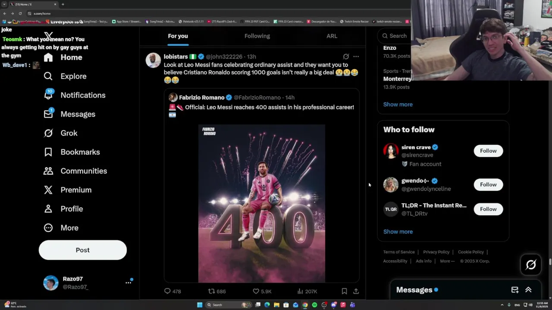This screenshot has height=310, width=552.
Task: Open Bookmarks in the sidebar
Action: pyautogui.click(x=72, y=152)
